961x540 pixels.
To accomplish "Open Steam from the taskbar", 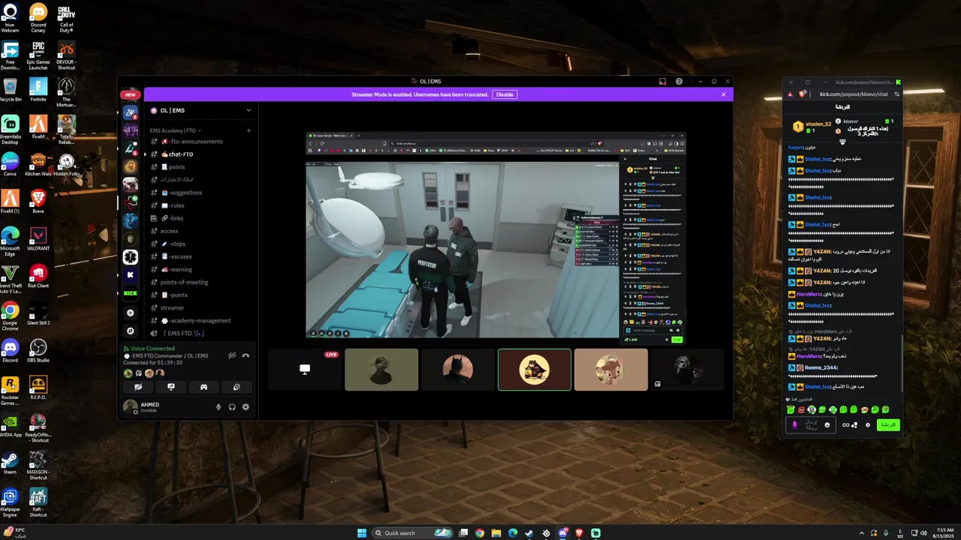I will pos(529,533).
